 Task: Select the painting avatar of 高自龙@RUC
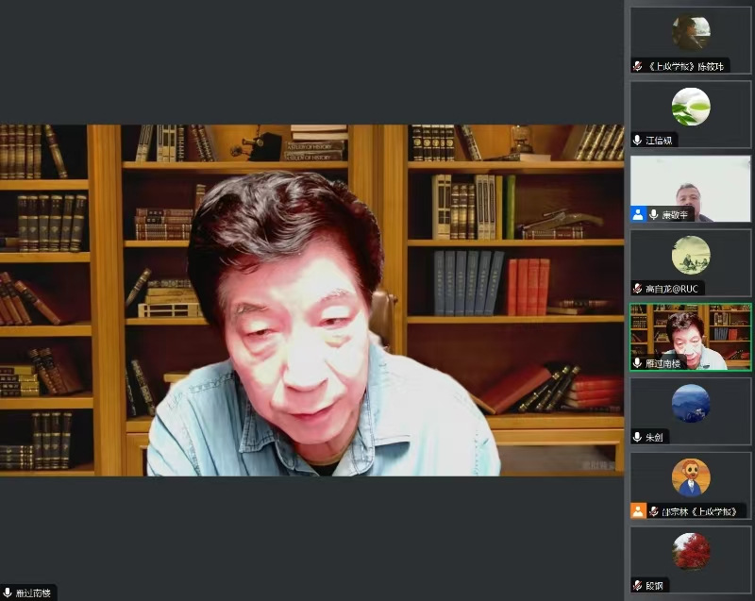691,255
